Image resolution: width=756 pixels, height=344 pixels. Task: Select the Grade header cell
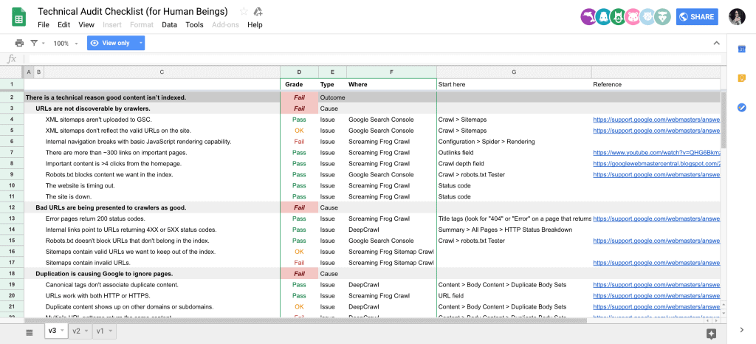(x=299, y=84)
